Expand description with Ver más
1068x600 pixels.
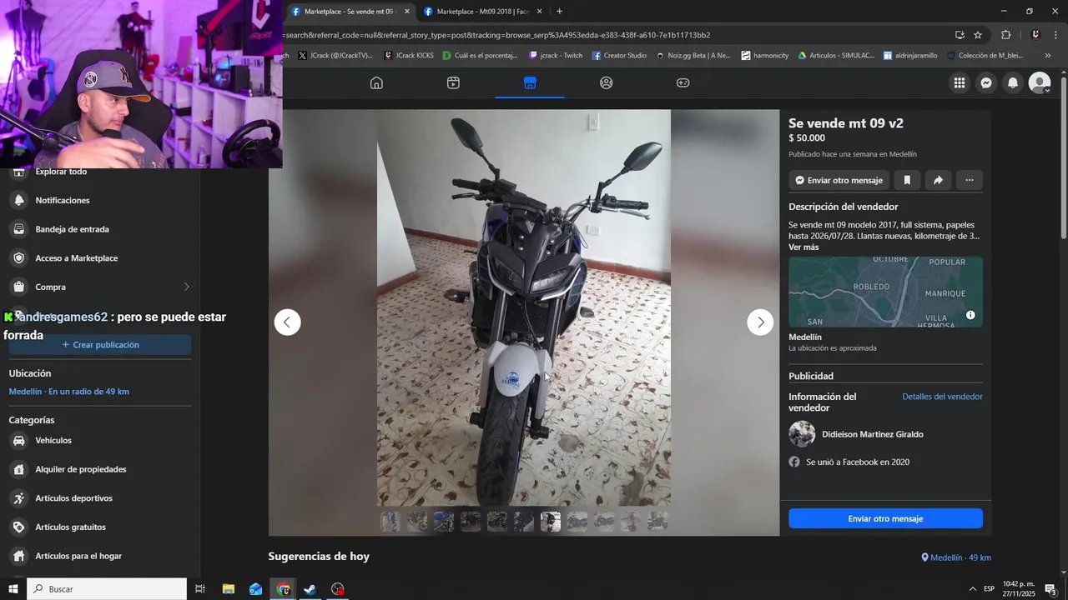coord(804,247)
